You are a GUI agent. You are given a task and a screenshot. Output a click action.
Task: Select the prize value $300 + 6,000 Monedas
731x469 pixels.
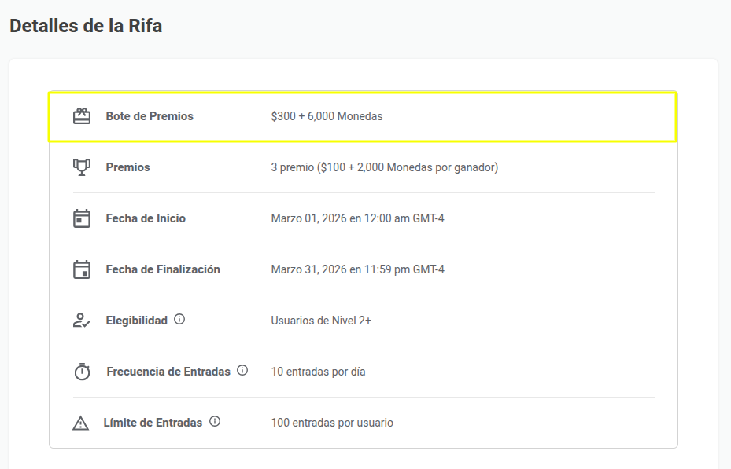pos(328,115)
